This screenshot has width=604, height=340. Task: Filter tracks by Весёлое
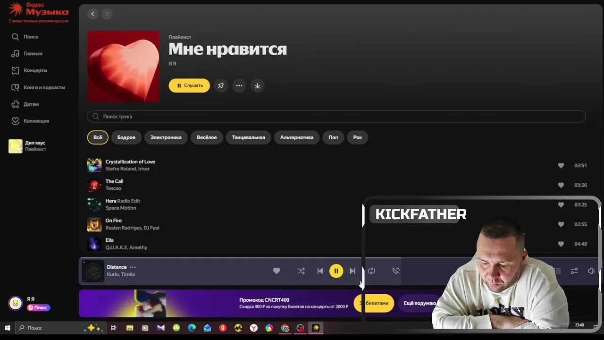(x=207, y=137)
